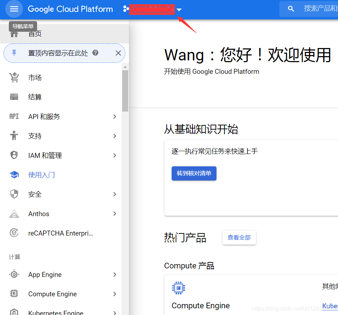This screenshot has height=315, width=338.
Task: Click the sidebar scrollbar thumb
Action: (x=125, y=91)
